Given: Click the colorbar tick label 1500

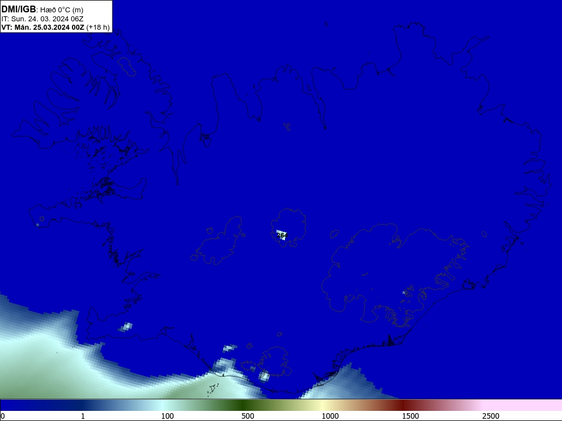Looking at the screenshot, I should (410, 416).
